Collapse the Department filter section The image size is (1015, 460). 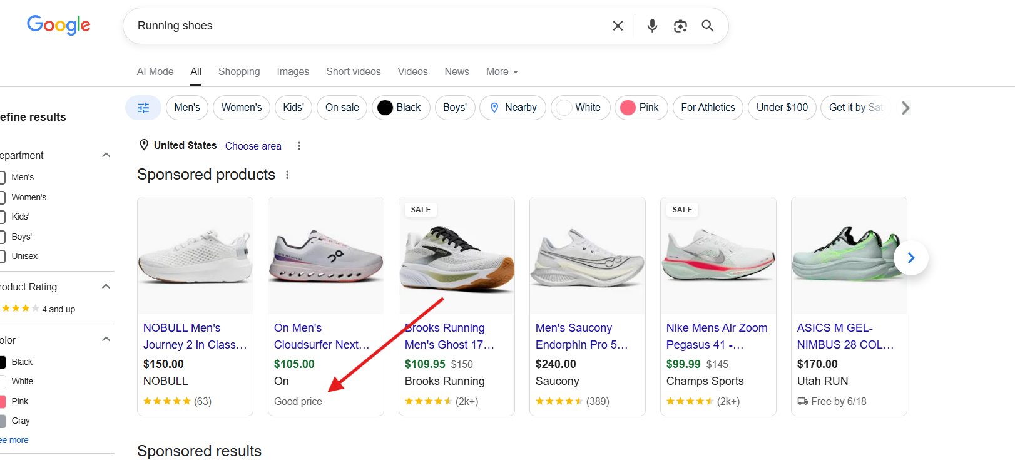point(106,155)
